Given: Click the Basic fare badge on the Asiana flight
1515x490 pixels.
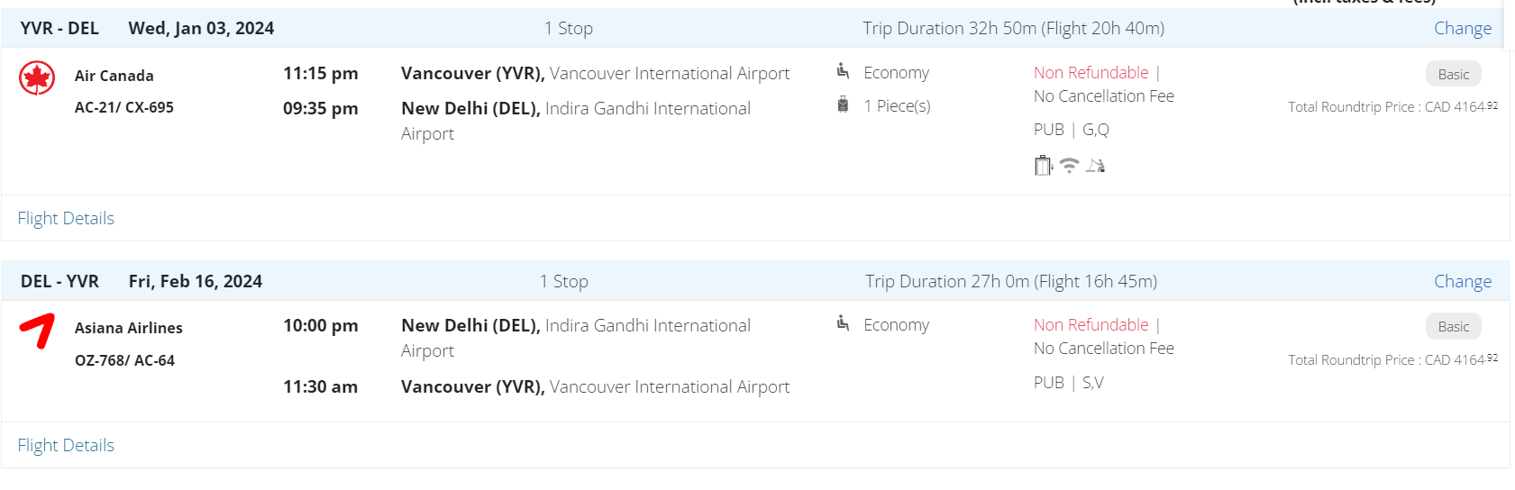Looking at the screenshot, I should tap(1453, 326).
